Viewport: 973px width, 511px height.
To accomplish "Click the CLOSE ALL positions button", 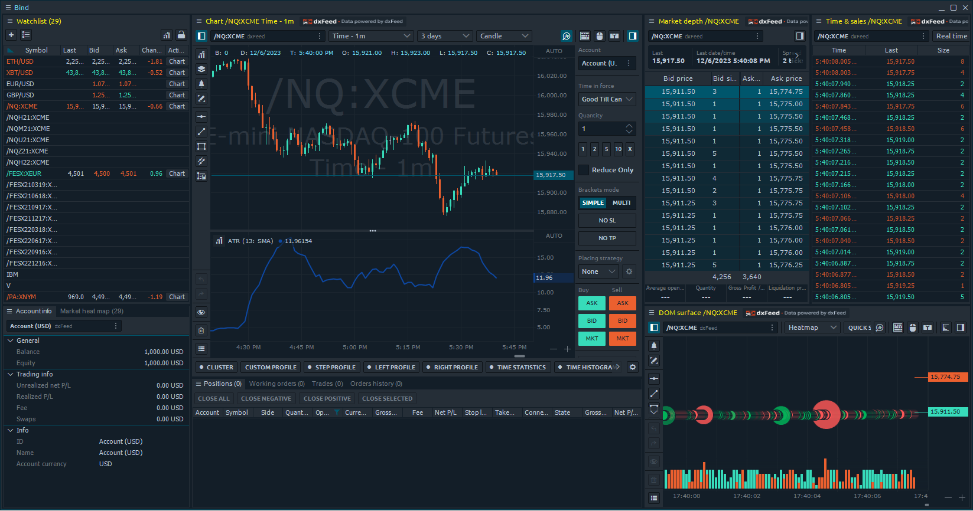I will 213,398.
